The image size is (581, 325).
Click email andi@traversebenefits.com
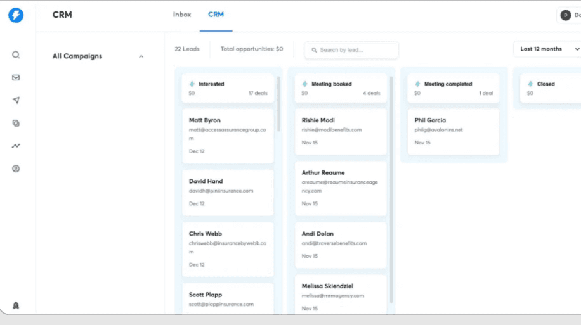point(334,243)
